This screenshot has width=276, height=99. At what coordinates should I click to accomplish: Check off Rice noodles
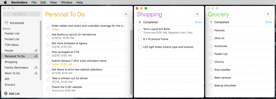click(211, 70)
